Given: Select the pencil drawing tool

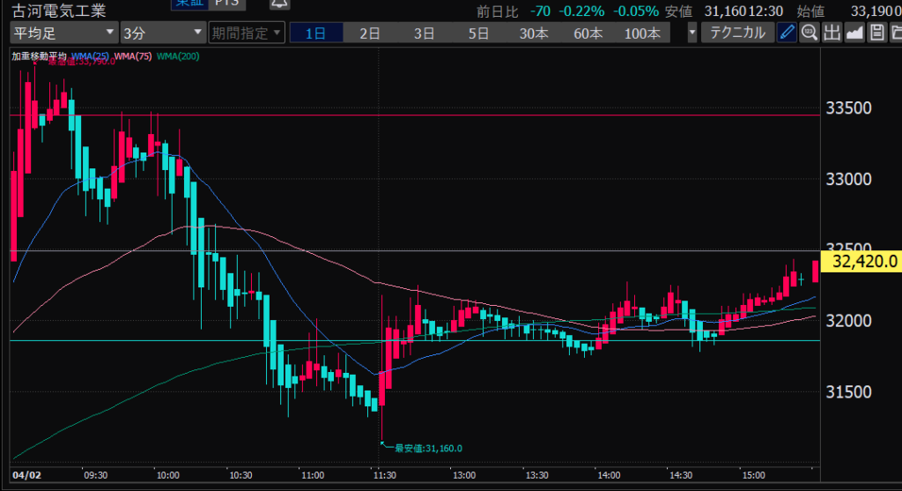Looking at the screenshot, I should [x=787, y=33].
